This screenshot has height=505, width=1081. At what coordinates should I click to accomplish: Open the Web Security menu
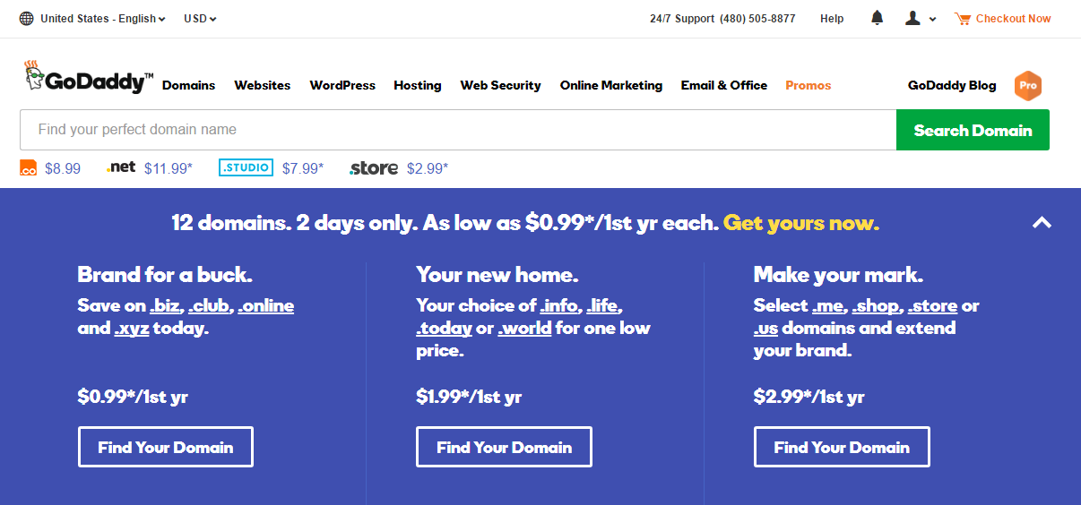point(501,85)
